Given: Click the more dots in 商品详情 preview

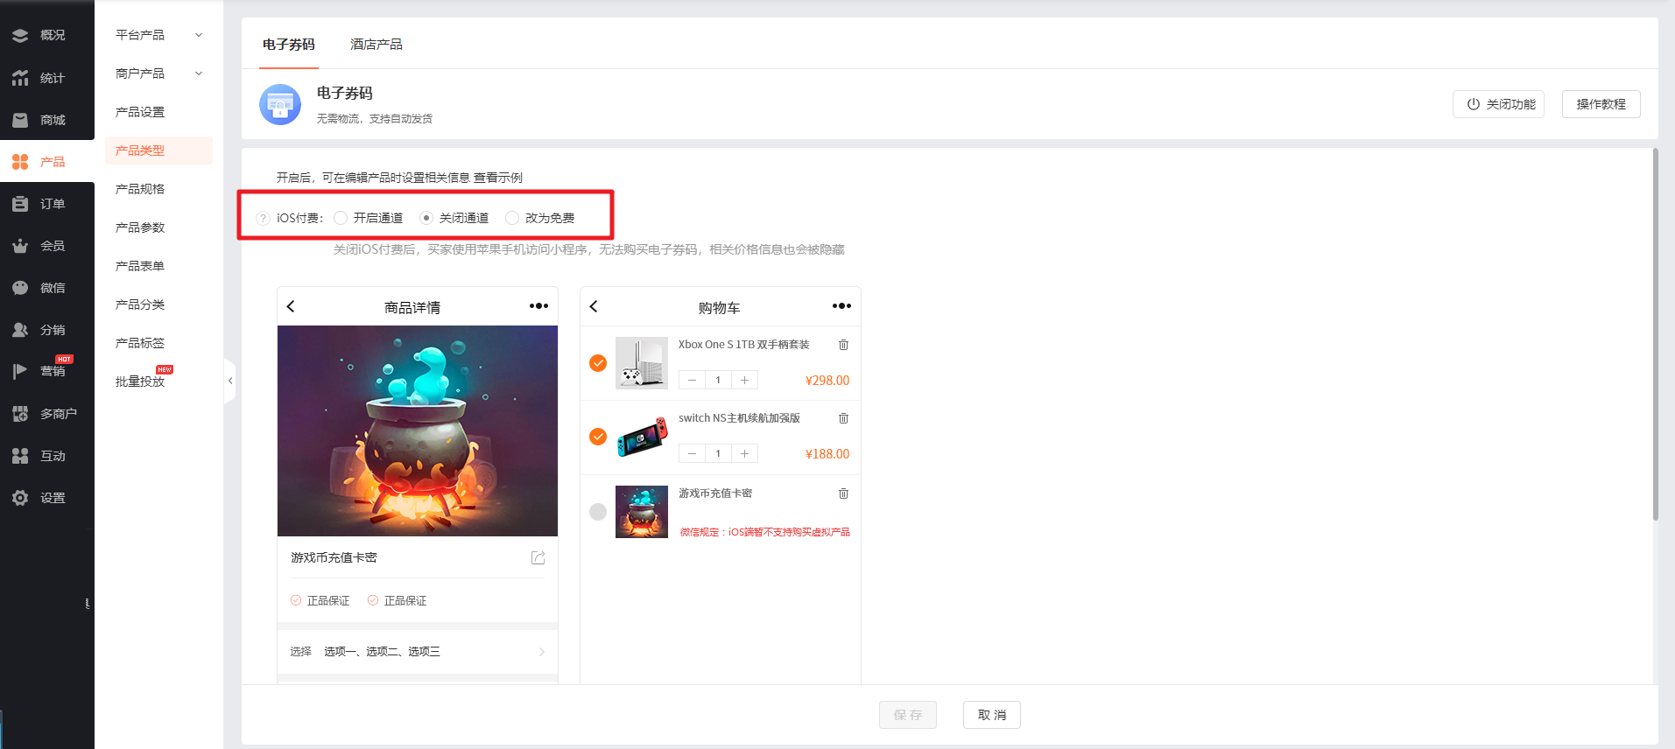Looking at the screenshot, I should pos(538,305).
